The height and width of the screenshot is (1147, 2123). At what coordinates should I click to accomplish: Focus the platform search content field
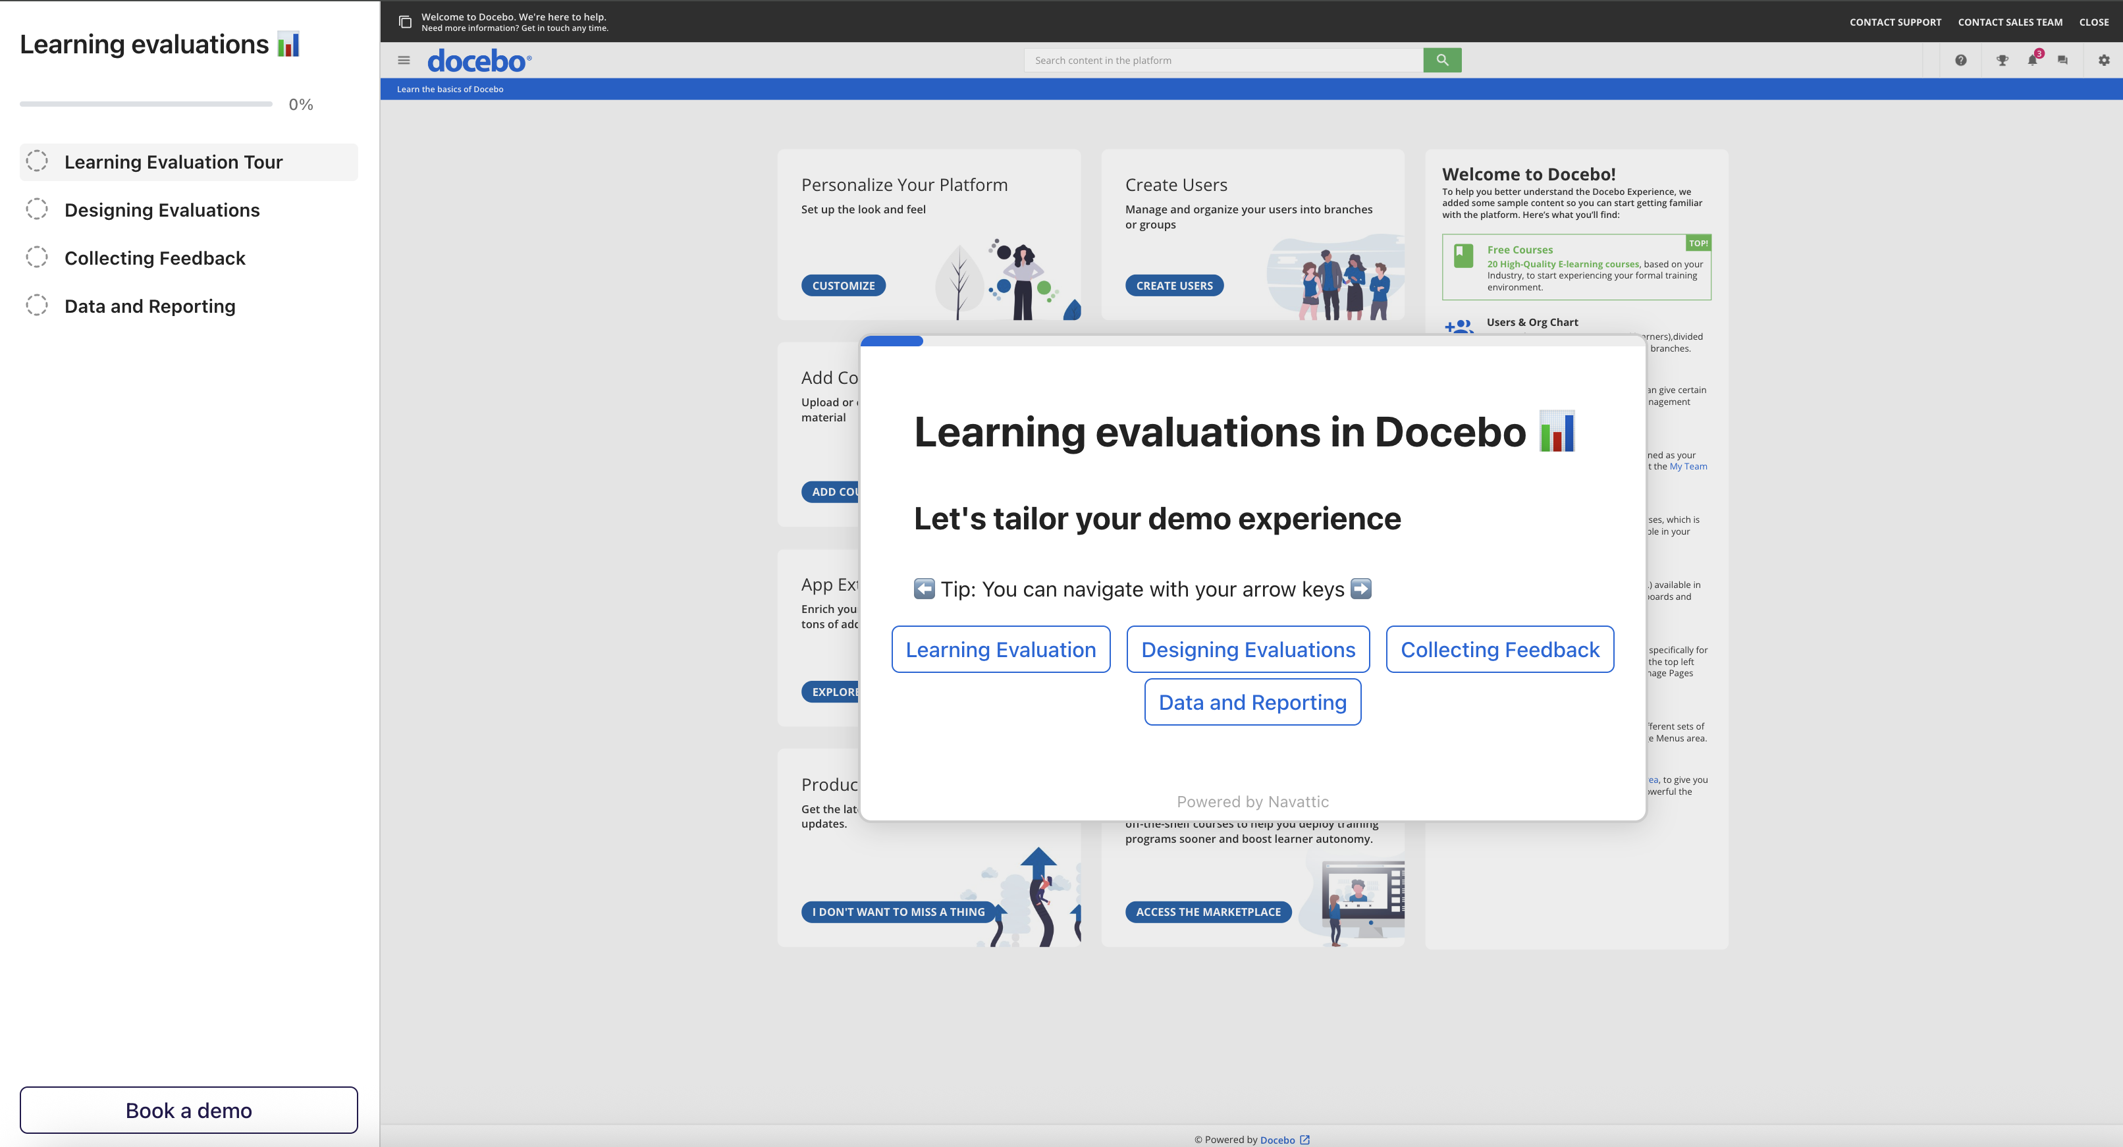pyautogui.click(x=1223, y=60)
